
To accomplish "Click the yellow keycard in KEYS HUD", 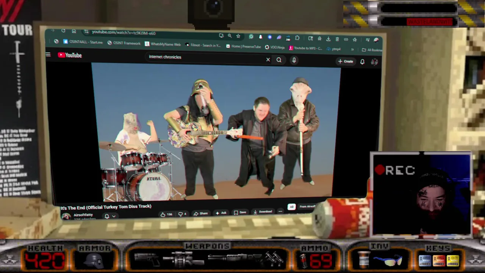I will click(452, 260).
